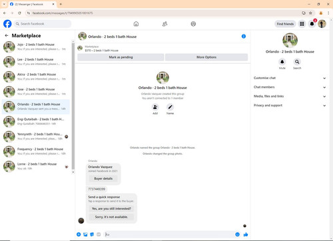Viewport: 333px width, 241px height.
Task: Open Jose - 2 beds 1 bath House chat
Action: coord(36,92)
